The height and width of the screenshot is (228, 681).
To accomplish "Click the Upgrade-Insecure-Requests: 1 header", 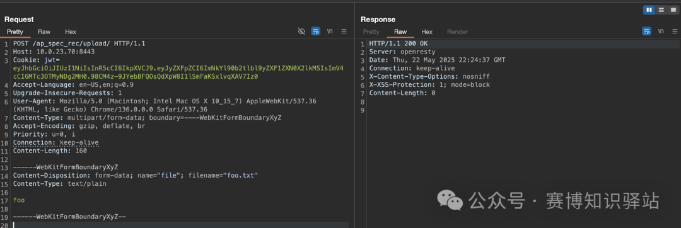I will (x=67, y=93).
